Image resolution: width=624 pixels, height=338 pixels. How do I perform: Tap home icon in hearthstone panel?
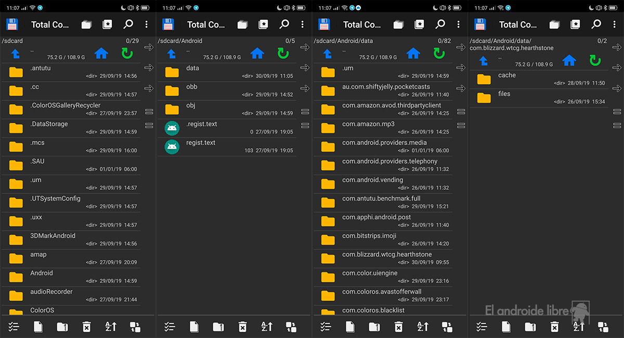point(569,60)
